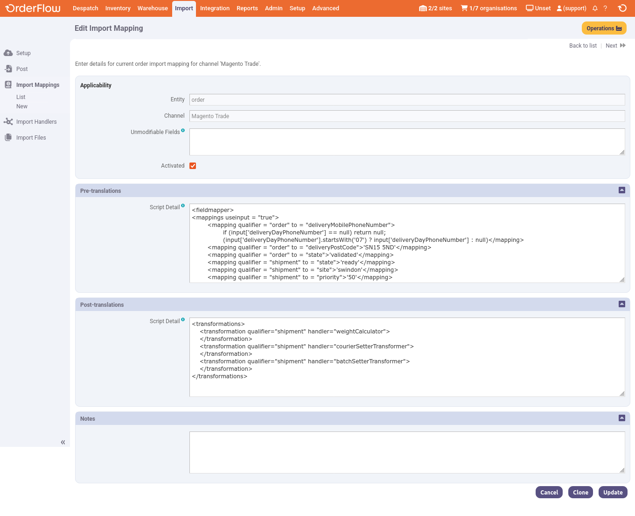Click the Import Handlers sidebar icon

pos(8,122)
